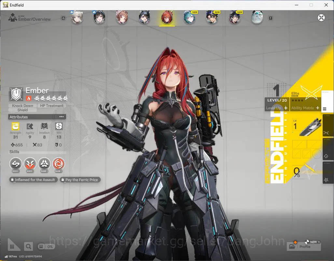Screen dimensions: 334x261
Task: Click the magnifier inspect icon
Action: click(x=28, y=247)
